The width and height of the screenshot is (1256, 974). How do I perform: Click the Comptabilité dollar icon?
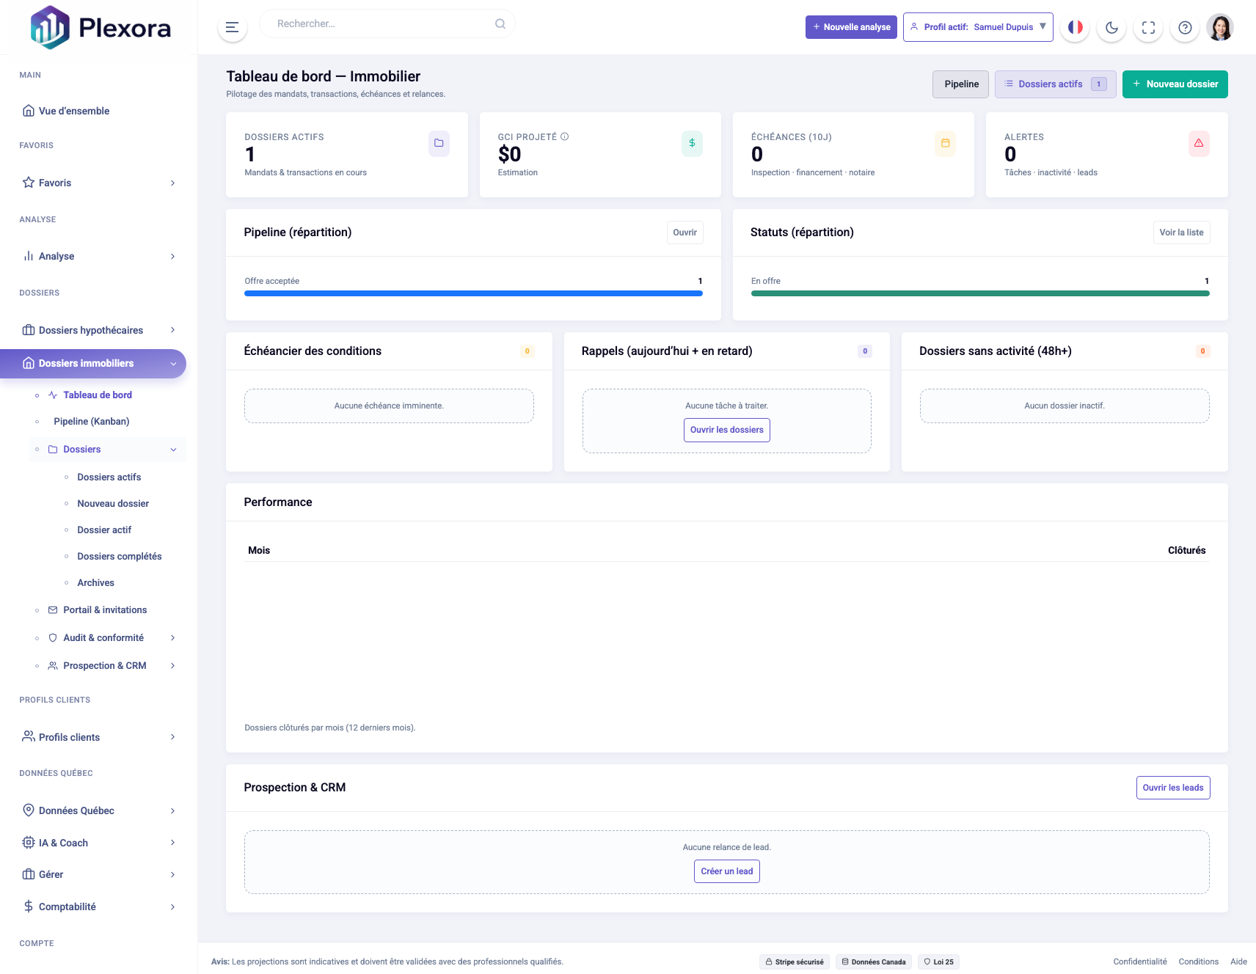click(x=28, y=907)
